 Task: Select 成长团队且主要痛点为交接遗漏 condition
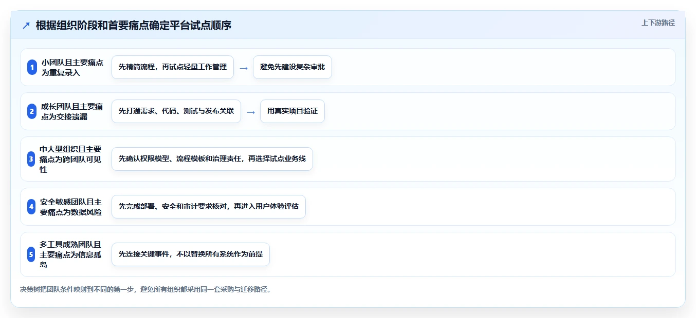(72, 111)
